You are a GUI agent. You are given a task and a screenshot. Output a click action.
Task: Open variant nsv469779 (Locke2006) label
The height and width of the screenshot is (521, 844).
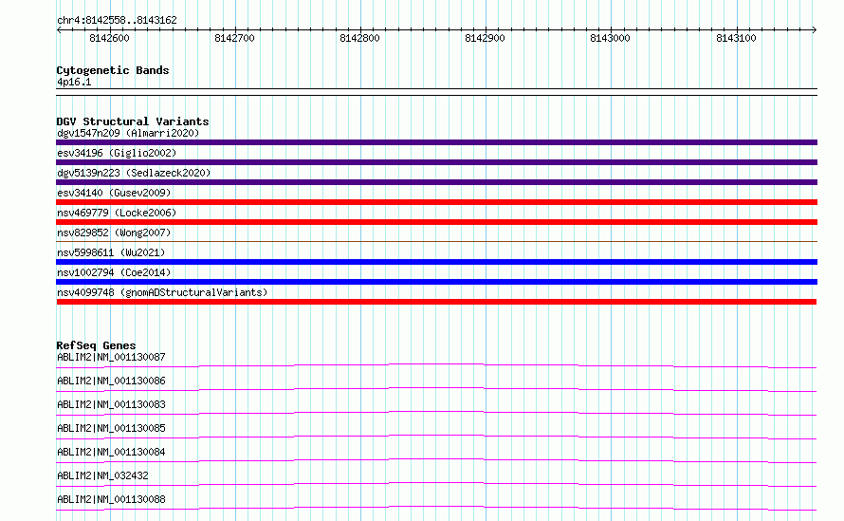tap(117, 213)
